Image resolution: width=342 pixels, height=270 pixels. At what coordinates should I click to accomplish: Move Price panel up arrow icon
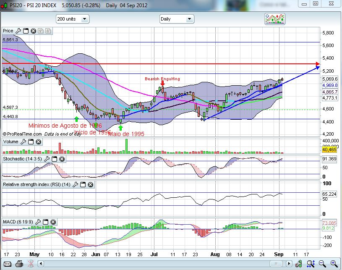pos(41,31)
